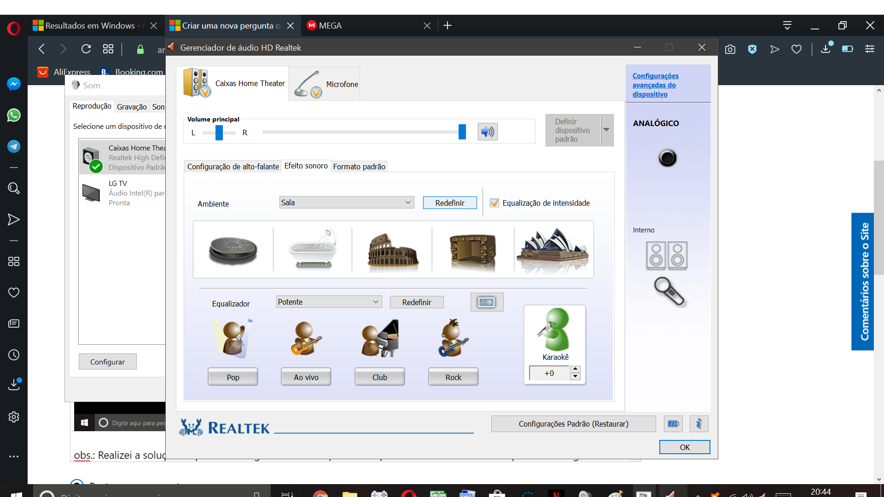This screenshot has height=497, width=884.
Task: Select the bathtub environment preset icon
Action: coord(312,250)
